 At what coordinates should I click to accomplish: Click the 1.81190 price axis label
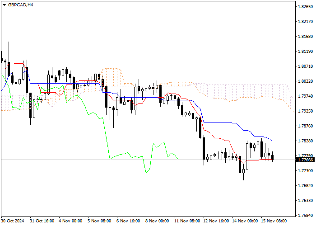(305, 52)
